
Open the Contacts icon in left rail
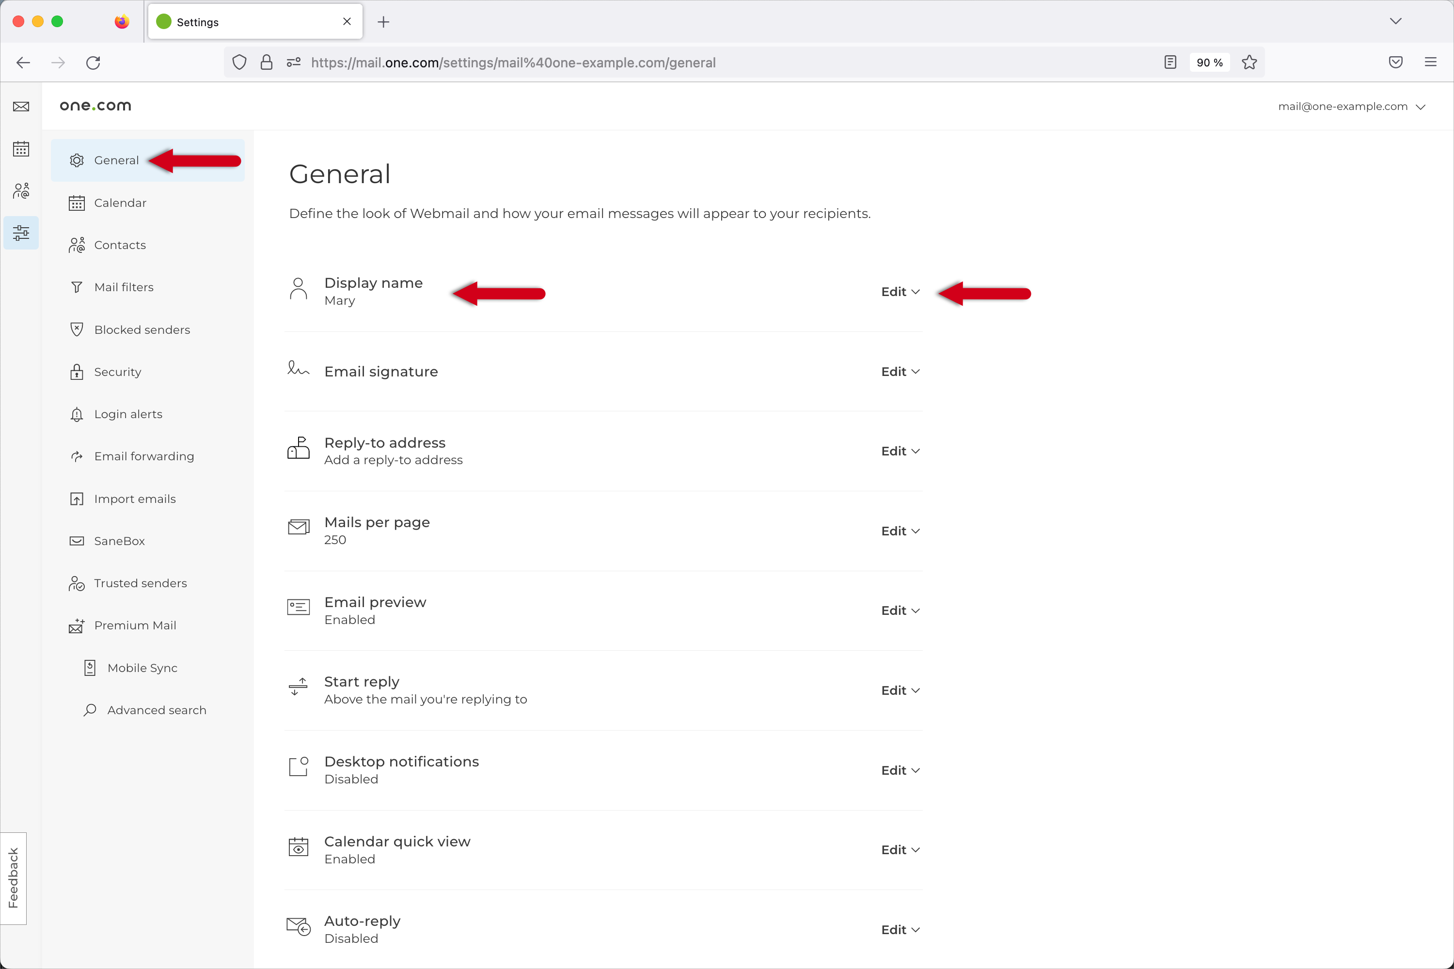pos(21,191)
